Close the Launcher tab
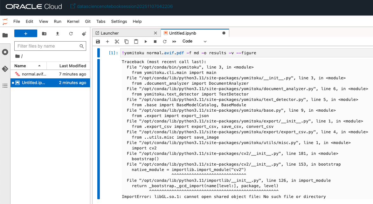 tap(155, 33)
